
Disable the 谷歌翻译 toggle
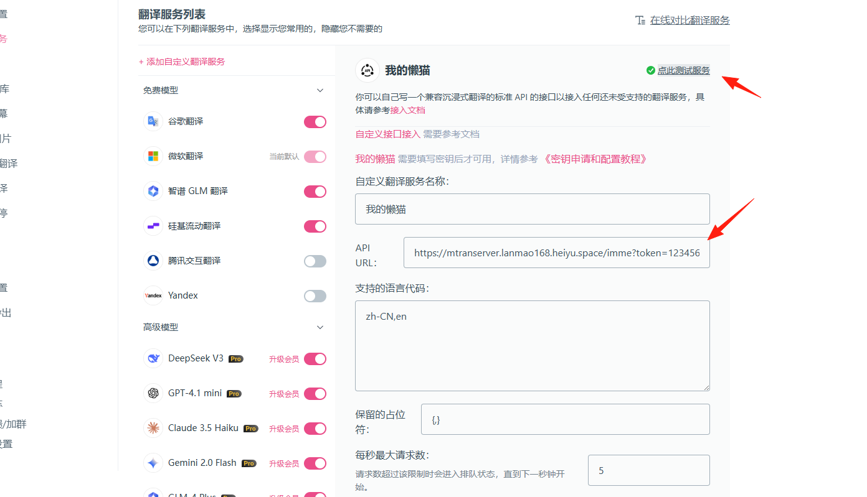pos(315,122)
